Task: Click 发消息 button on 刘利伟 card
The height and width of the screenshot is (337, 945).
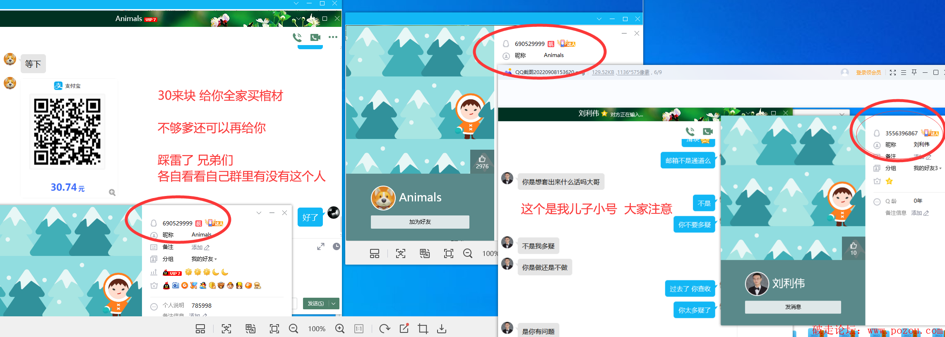Action: pyautogui.click(x=793, y=307)
